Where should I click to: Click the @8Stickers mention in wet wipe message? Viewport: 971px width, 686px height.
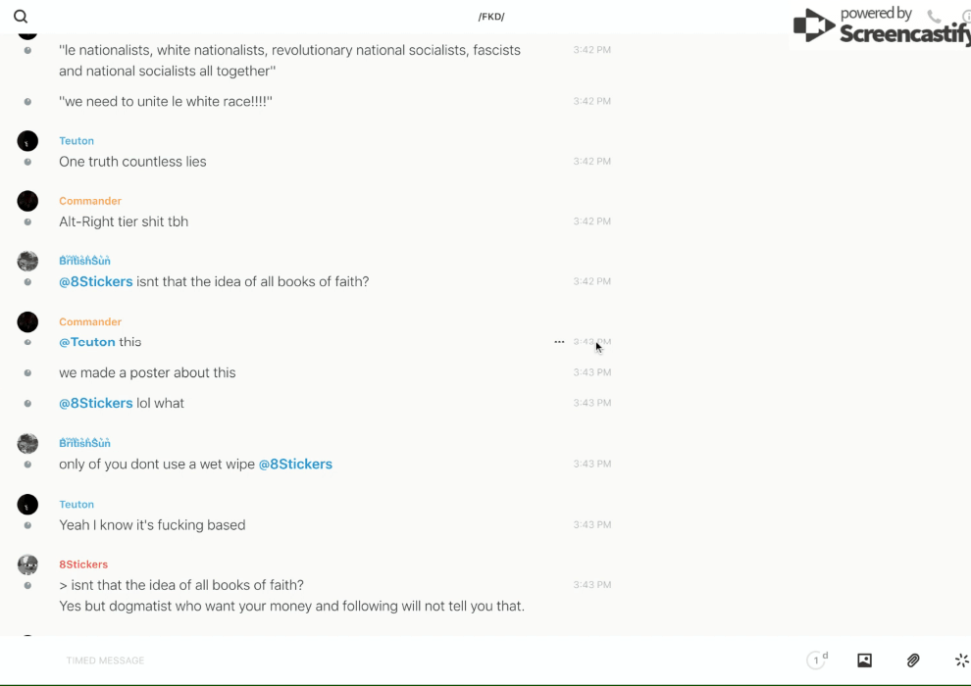[295, 464]
